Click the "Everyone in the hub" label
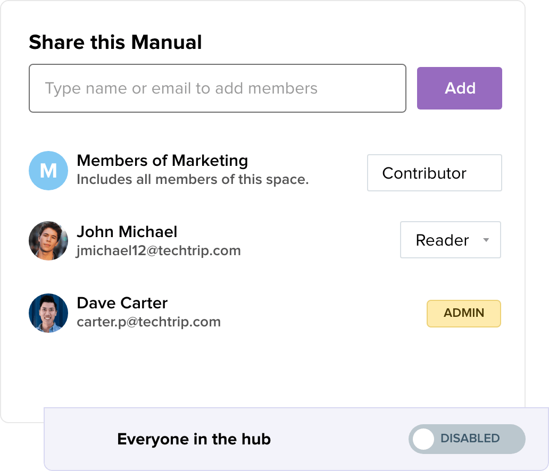The width and height of the screenshot is (549, 471). pyautogui.click(x=194, y=439)
